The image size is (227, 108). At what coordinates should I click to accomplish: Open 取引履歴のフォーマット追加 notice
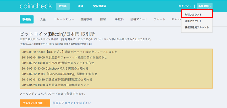pyautogui.click(x=64, y=57)
